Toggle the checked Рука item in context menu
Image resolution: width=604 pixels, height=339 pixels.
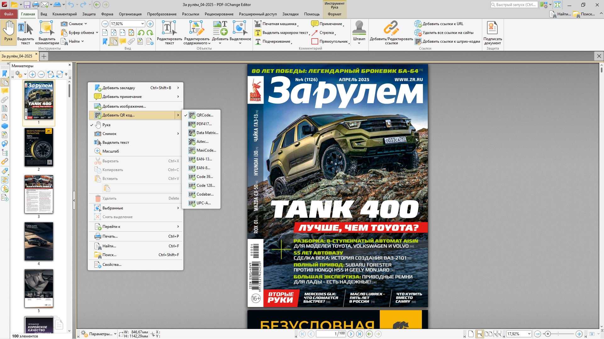coord(106,125)
